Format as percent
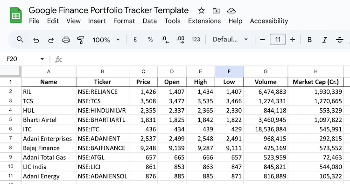This screenshot has width=350, height=184. coord(150,40)
